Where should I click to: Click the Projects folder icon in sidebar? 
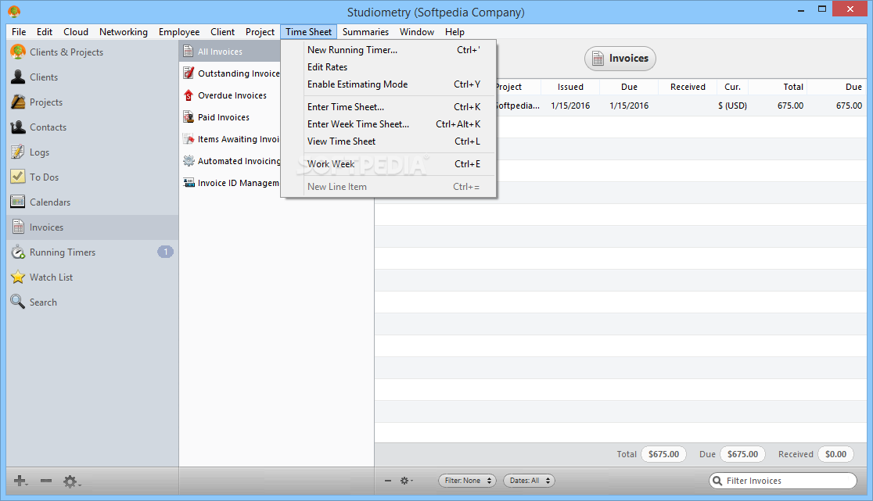[18, 102]
